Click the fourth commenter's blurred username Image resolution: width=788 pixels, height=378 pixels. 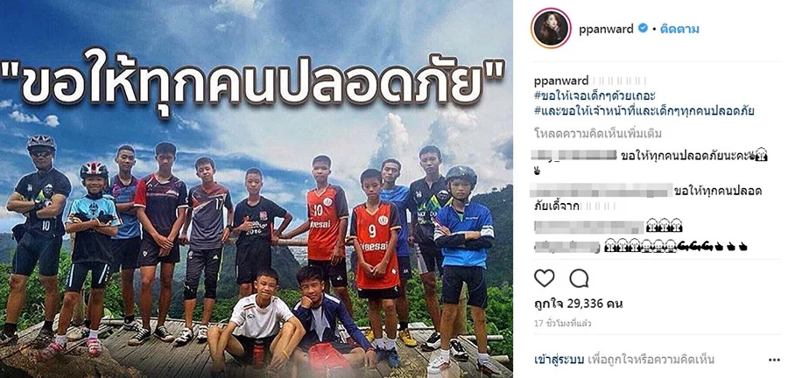pos(566,246)
